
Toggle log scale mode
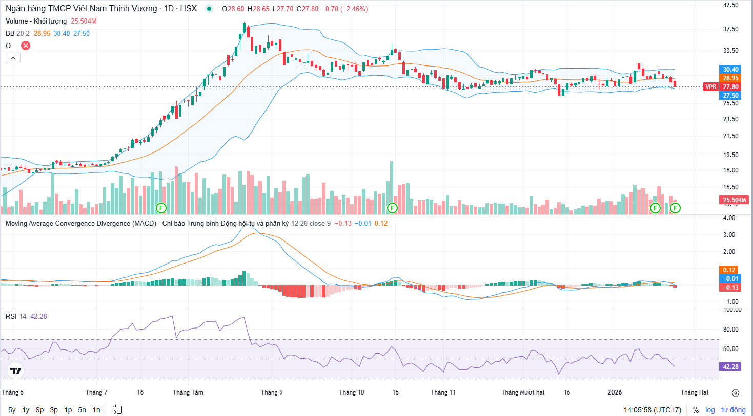[709, 410]
